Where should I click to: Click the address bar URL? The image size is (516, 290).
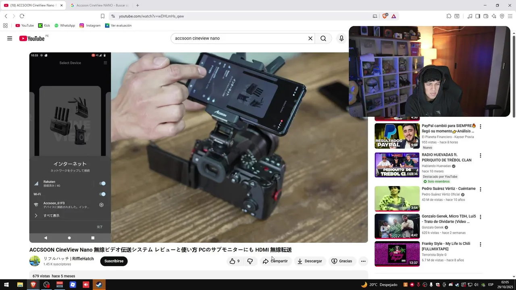pos(151,16)
